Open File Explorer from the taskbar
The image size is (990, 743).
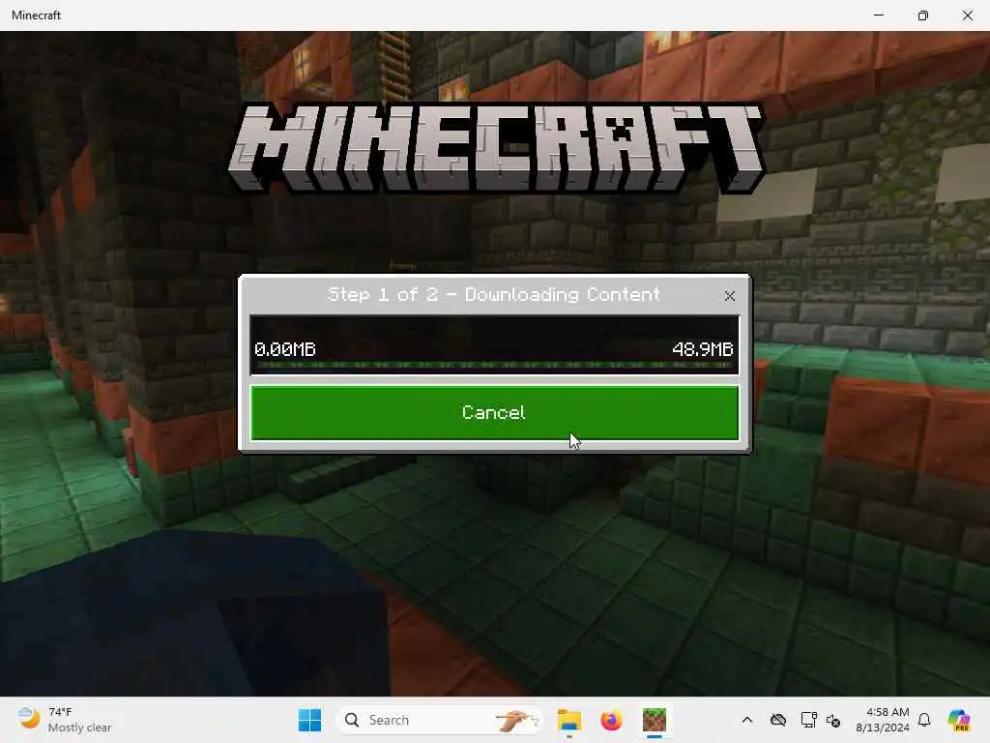click(568, 720)
